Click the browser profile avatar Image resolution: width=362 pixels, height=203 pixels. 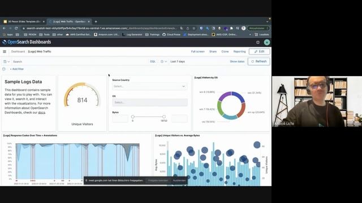(244, 28)
